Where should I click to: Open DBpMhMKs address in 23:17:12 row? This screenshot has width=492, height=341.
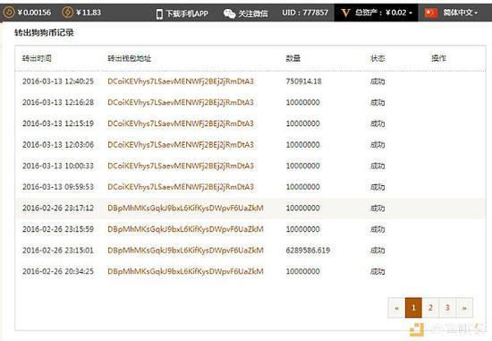pyautogui.click(x=185, y=209)
